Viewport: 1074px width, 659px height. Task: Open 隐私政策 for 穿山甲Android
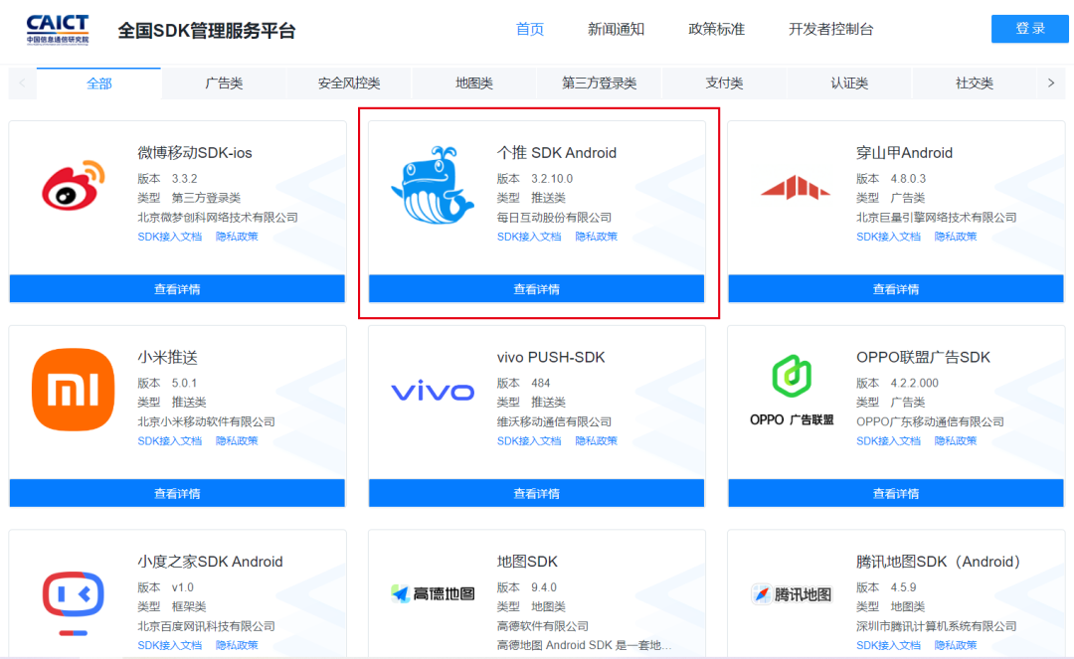956,237
